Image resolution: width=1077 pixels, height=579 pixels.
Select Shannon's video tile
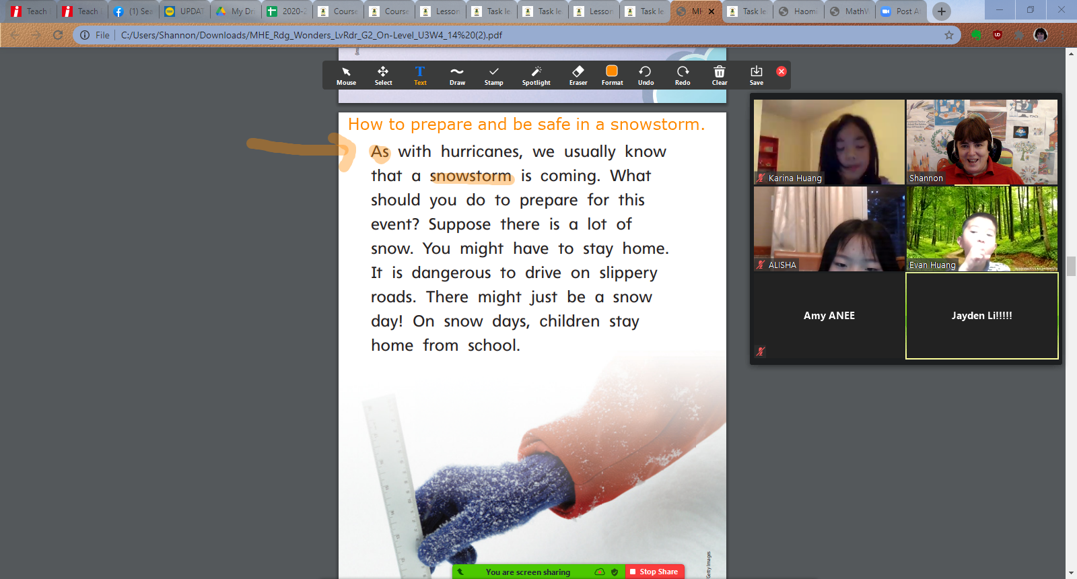[x=982, y=142]
